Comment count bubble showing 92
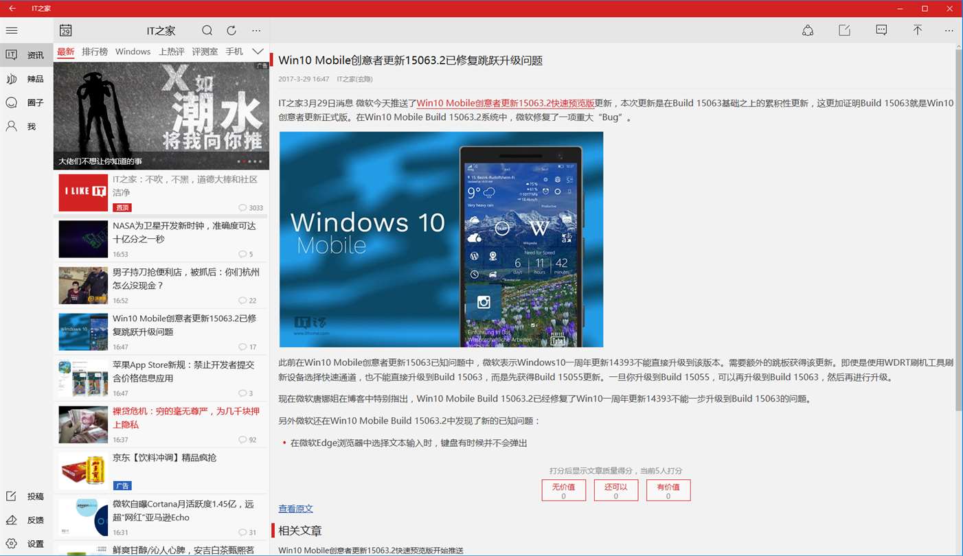Image resolution: width=963 pixels, height=556 pixels. pos(247,439)
